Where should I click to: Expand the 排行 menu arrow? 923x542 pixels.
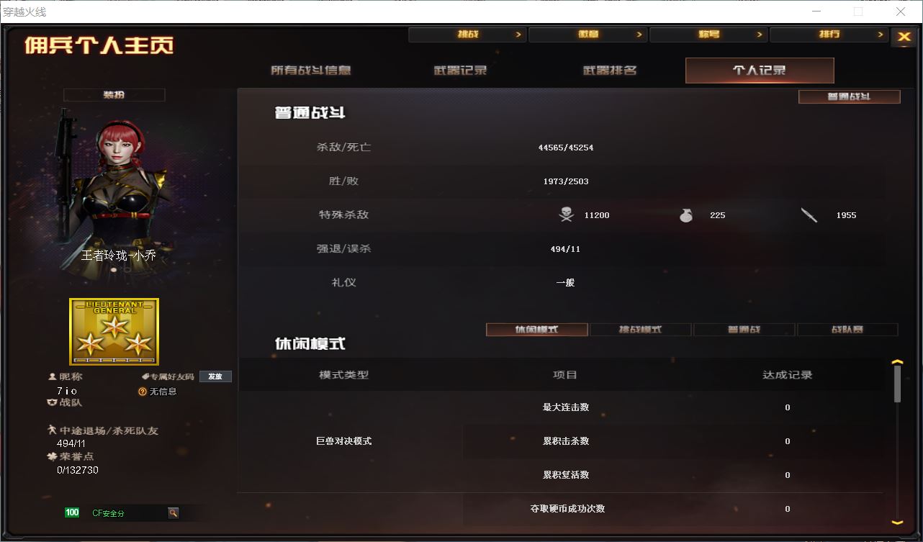tap(880, 35)
